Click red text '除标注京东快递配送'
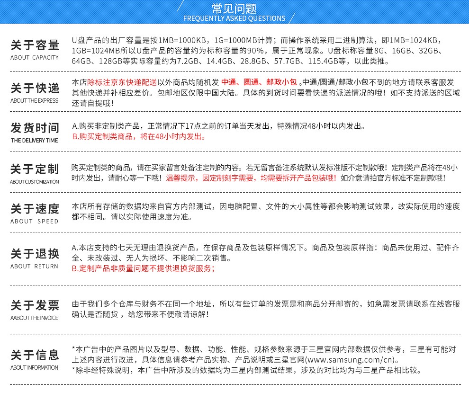 (122, 82)
